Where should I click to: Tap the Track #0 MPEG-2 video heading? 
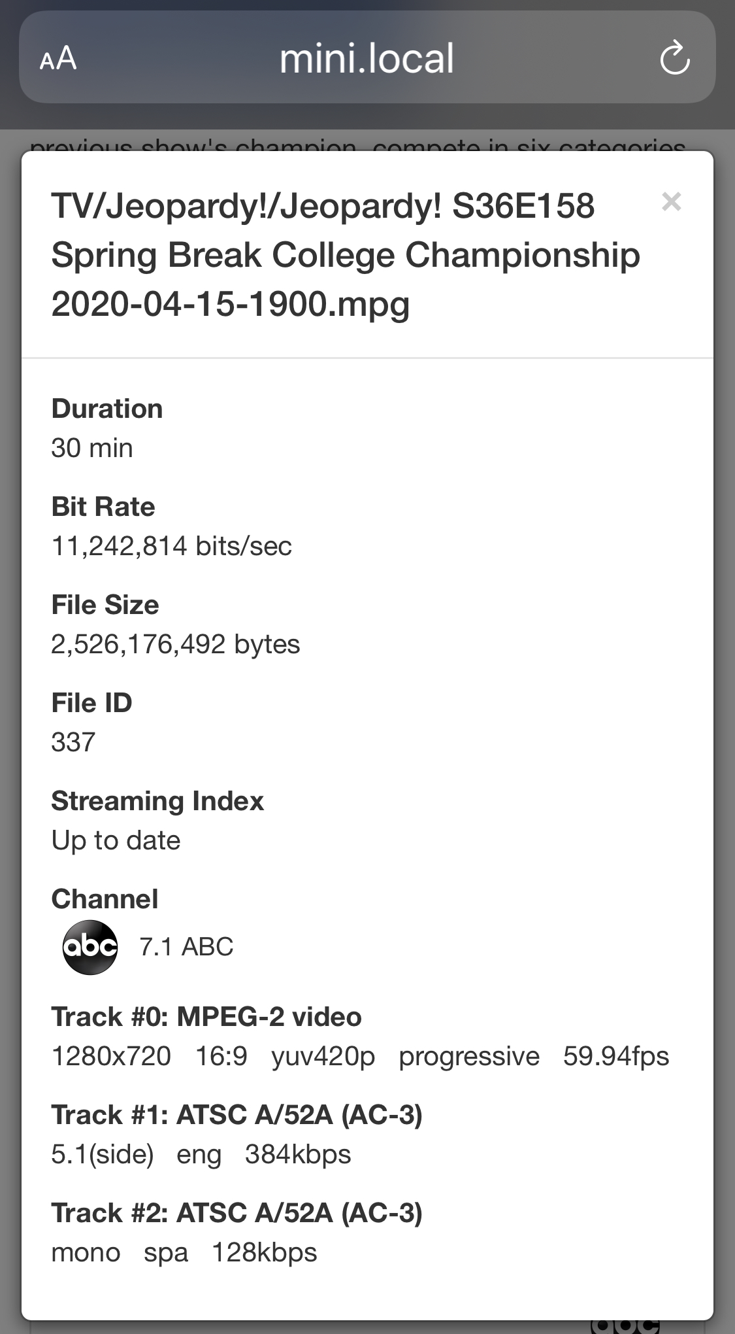point(206,1017)
